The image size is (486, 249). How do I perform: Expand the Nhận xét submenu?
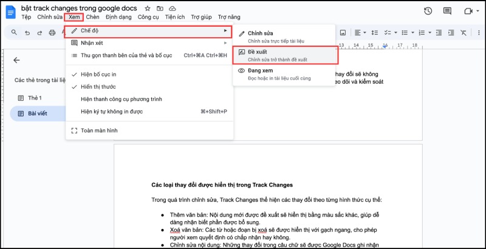pyautogui.click(x=149, y=43)
